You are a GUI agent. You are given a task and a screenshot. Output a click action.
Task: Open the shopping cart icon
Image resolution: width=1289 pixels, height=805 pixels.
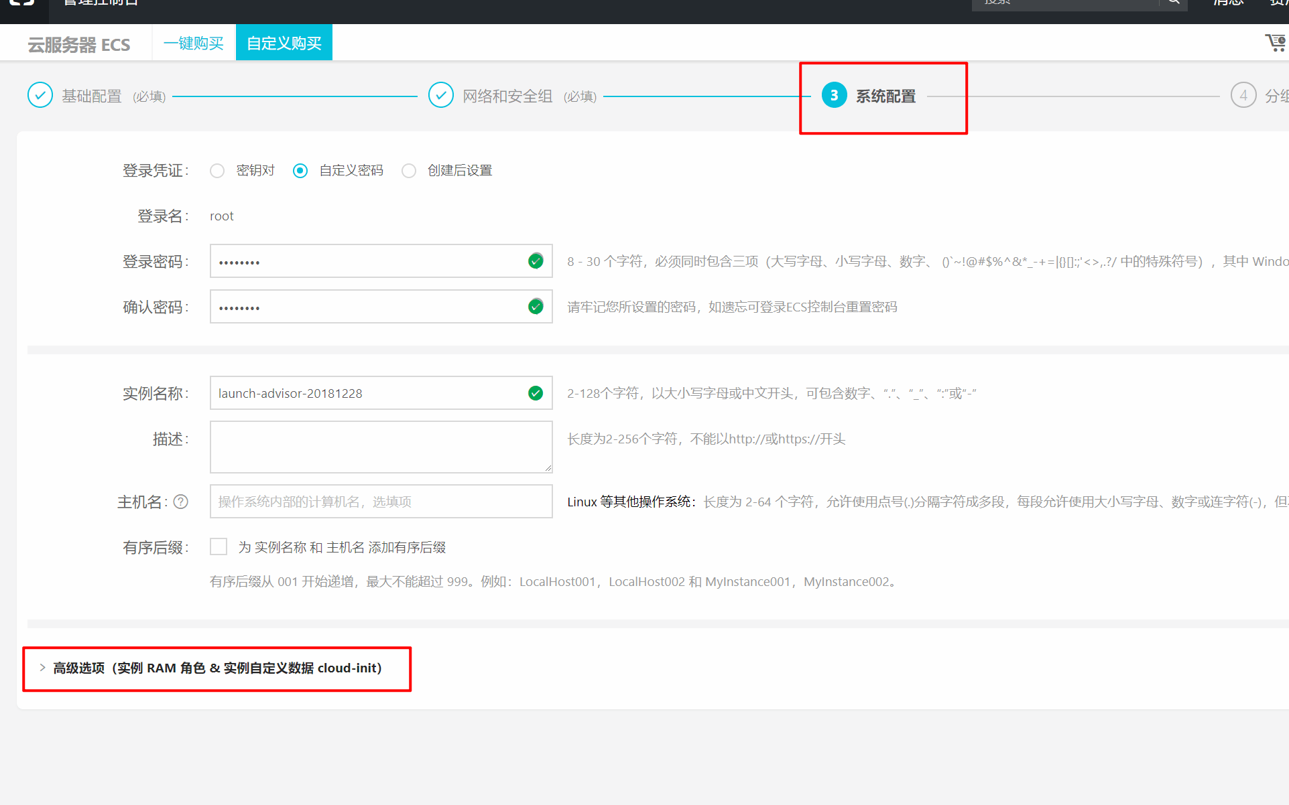[x=1275, y=43]
